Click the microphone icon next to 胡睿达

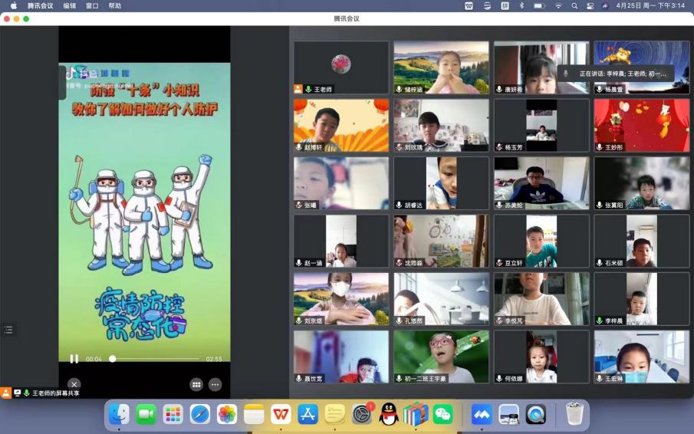pyautogui.click(x=399, y=205)
